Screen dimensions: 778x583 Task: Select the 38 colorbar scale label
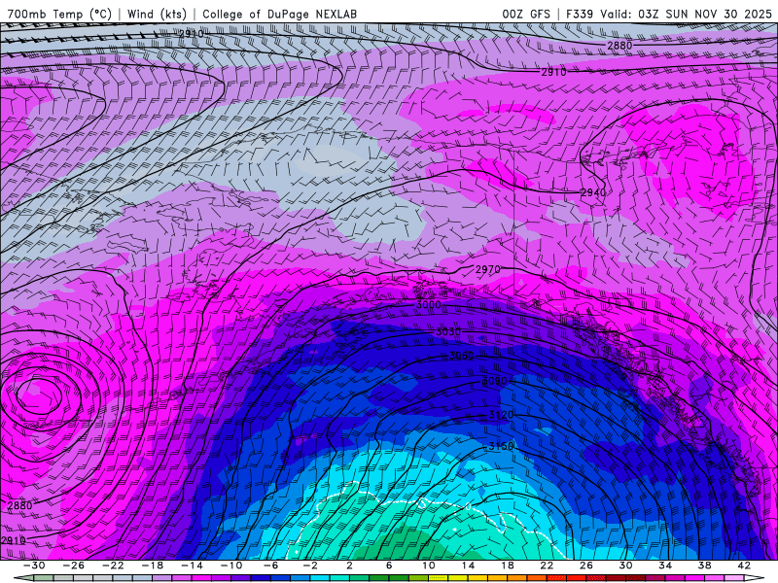coord(704,566)
